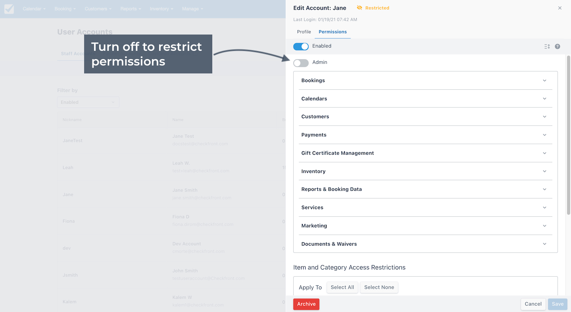Open the Manage menu
Screen dimensions: 571x312
click(192, 9)
